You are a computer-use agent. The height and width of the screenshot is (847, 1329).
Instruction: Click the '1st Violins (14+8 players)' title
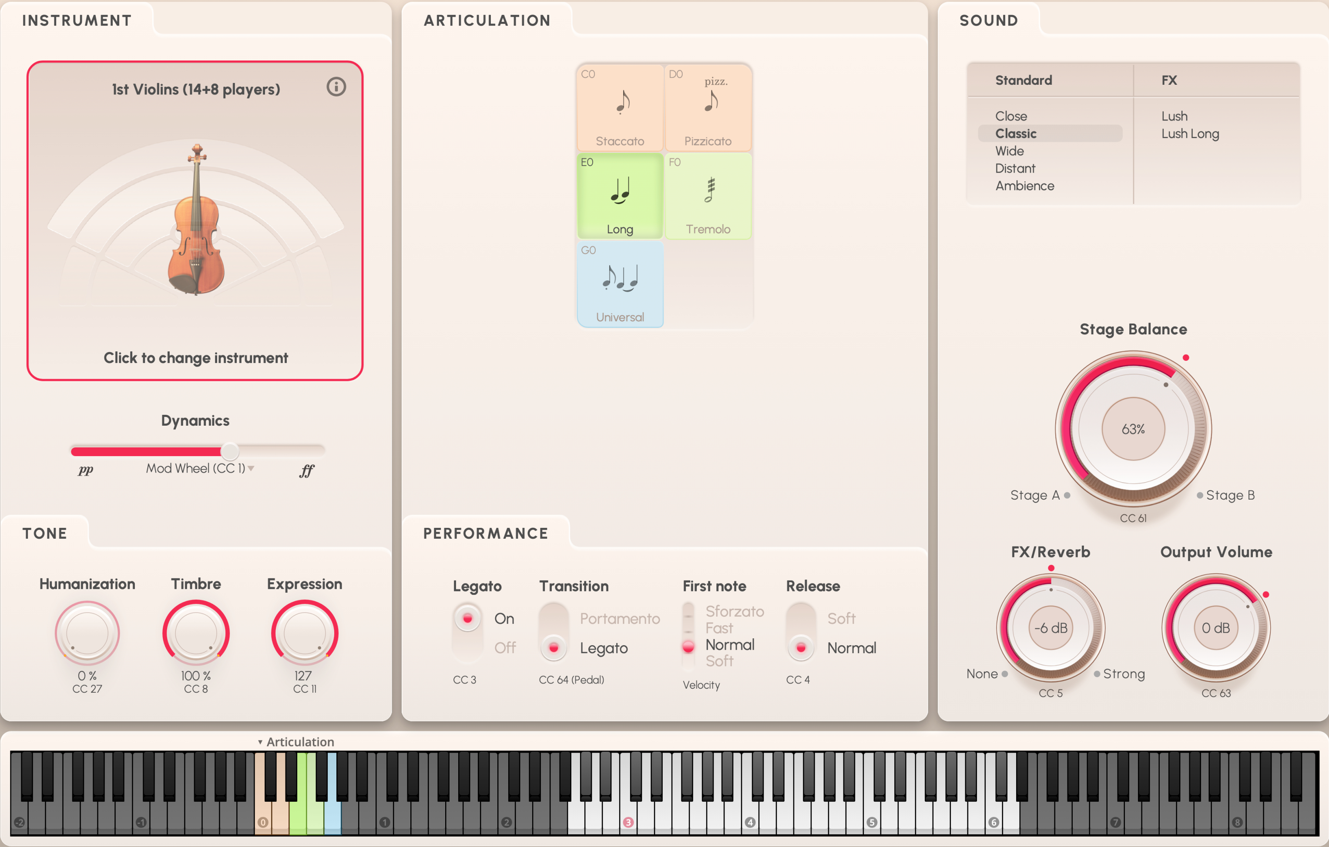(196, 89)
